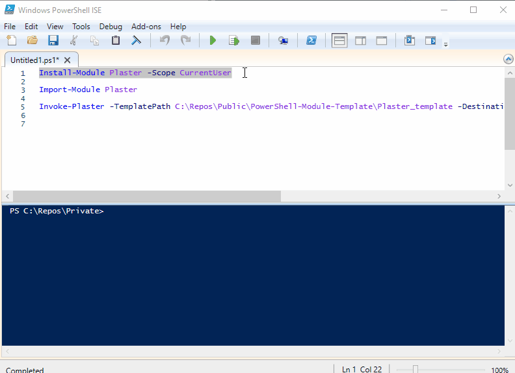The height and width of the screenshot is (373, 515).
Task: Show script pane maximized
Action: click(x=381, y=40)
